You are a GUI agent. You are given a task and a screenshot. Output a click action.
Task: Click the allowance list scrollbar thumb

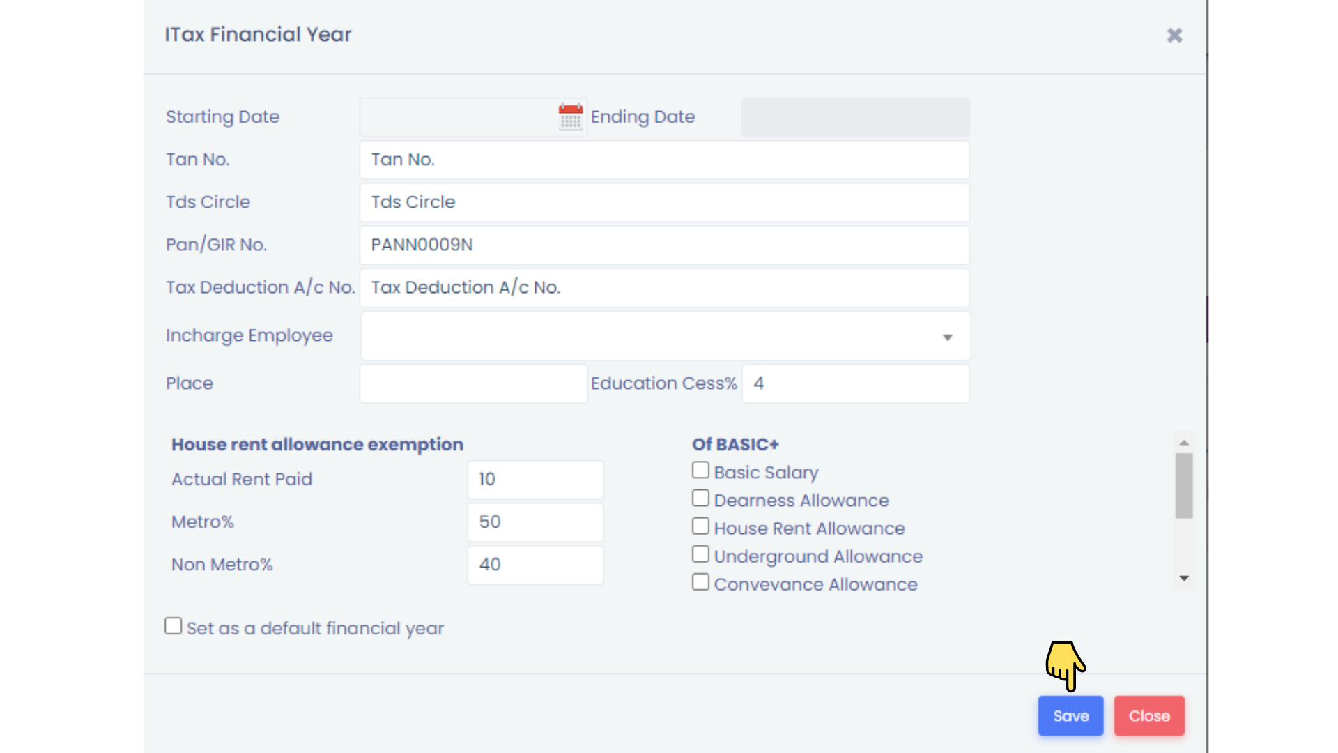click(x=1183, y=486)
